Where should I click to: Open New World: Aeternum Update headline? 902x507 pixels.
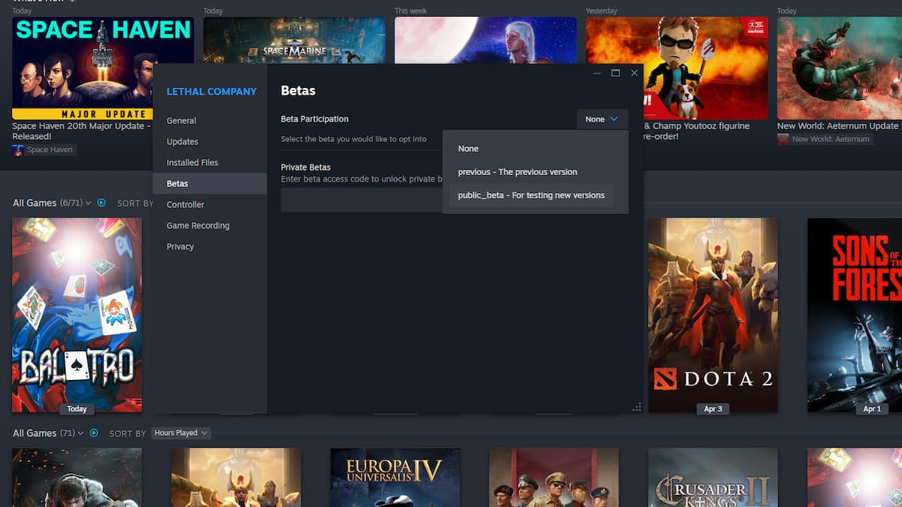(x=839, y=126)
